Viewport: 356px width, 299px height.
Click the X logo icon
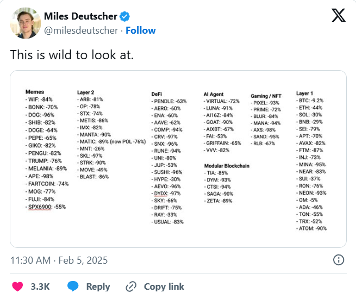tap(339, 15)
